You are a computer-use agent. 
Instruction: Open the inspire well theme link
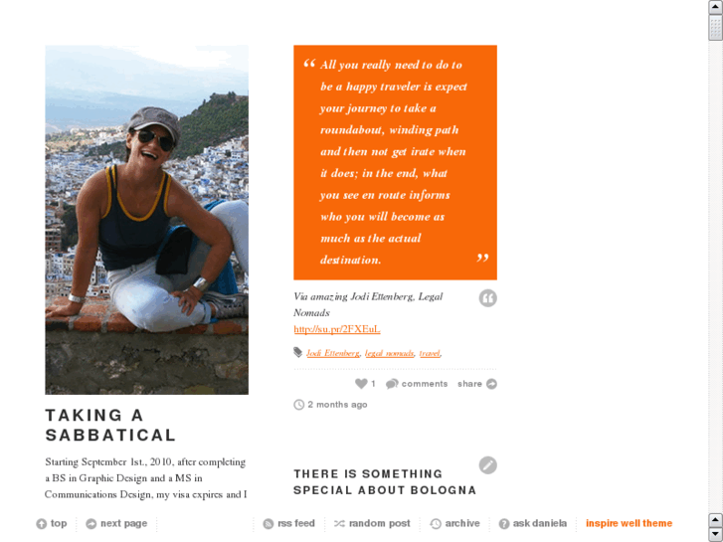click(x=629, y=523)
